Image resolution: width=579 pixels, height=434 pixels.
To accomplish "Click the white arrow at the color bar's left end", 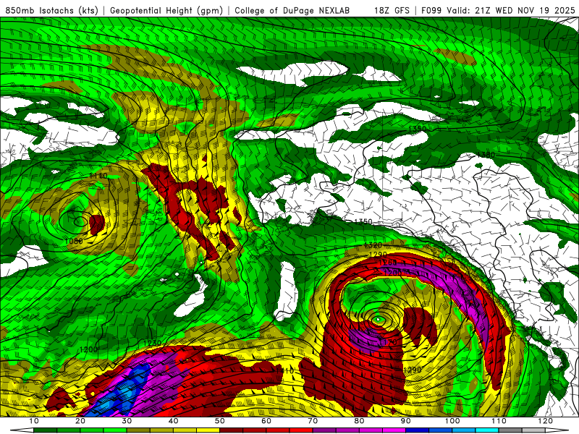I will click(22, 430).
